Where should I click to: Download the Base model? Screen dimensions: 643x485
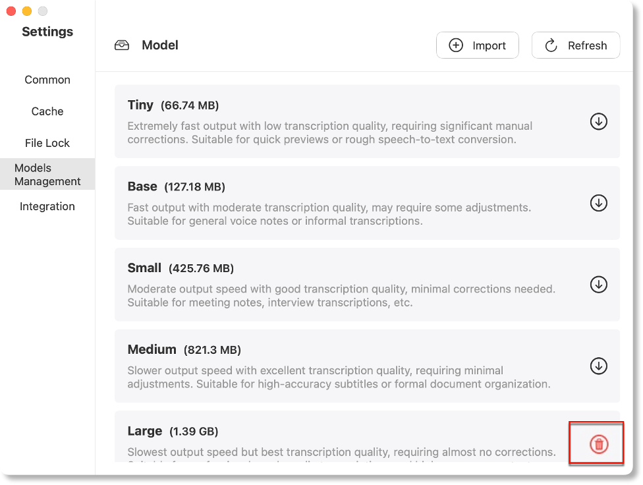tap(598, 203)
